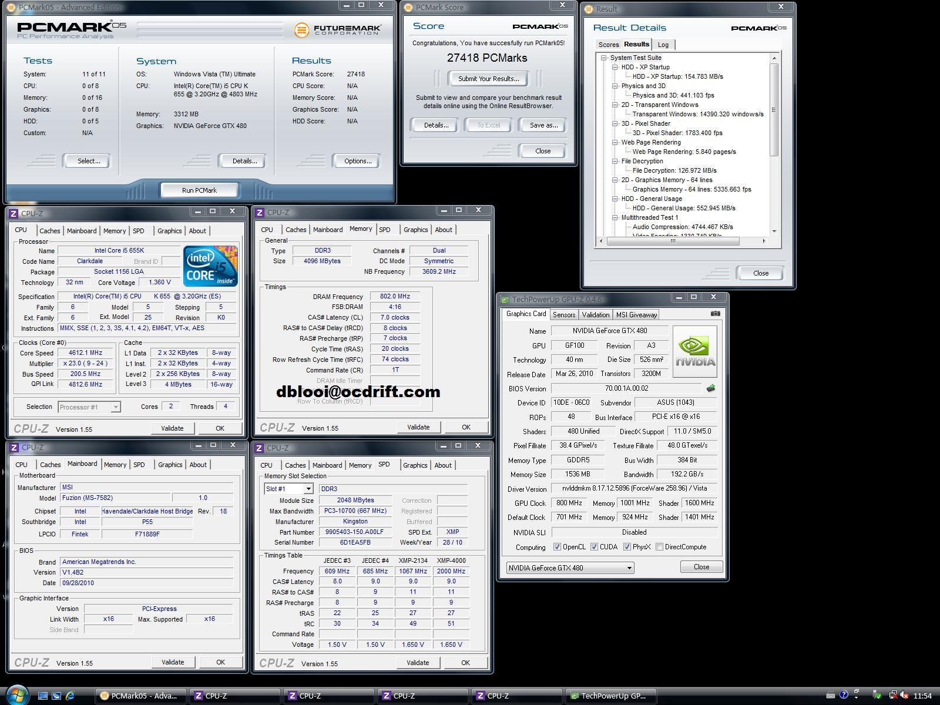The image size is (940, 705).
Task: Collapse the System Test Suite tree node
Action: pos(604,58)
